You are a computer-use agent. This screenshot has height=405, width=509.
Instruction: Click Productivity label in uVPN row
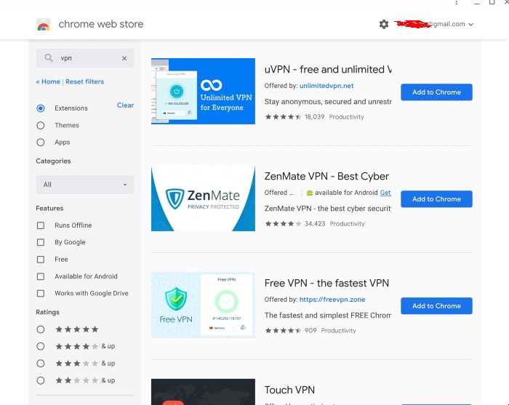[x=346, y=117]
